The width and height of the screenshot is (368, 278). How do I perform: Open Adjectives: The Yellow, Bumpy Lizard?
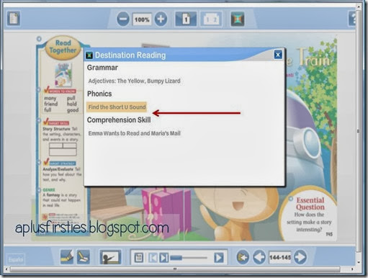point(134,81)
